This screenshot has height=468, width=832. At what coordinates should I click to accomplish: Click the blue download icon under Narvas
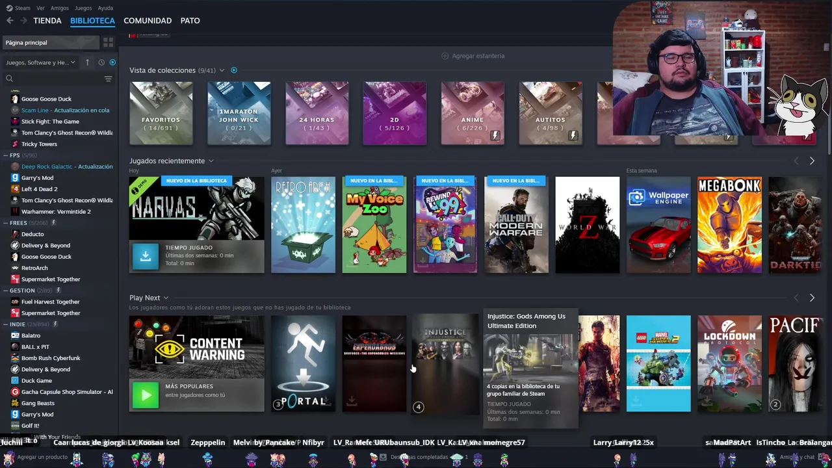[x=146, y=256]
